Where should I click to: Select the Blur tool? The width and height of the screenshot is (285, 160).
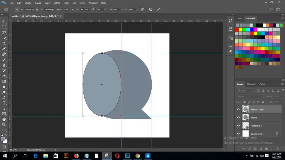pos(4,87)
